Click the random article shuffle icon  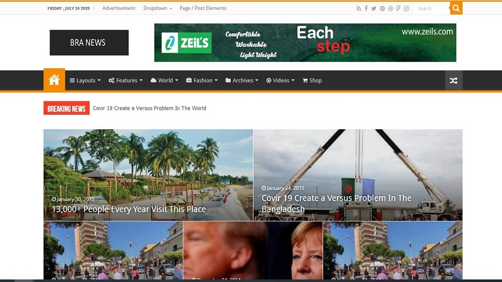[x=454, y=80]
